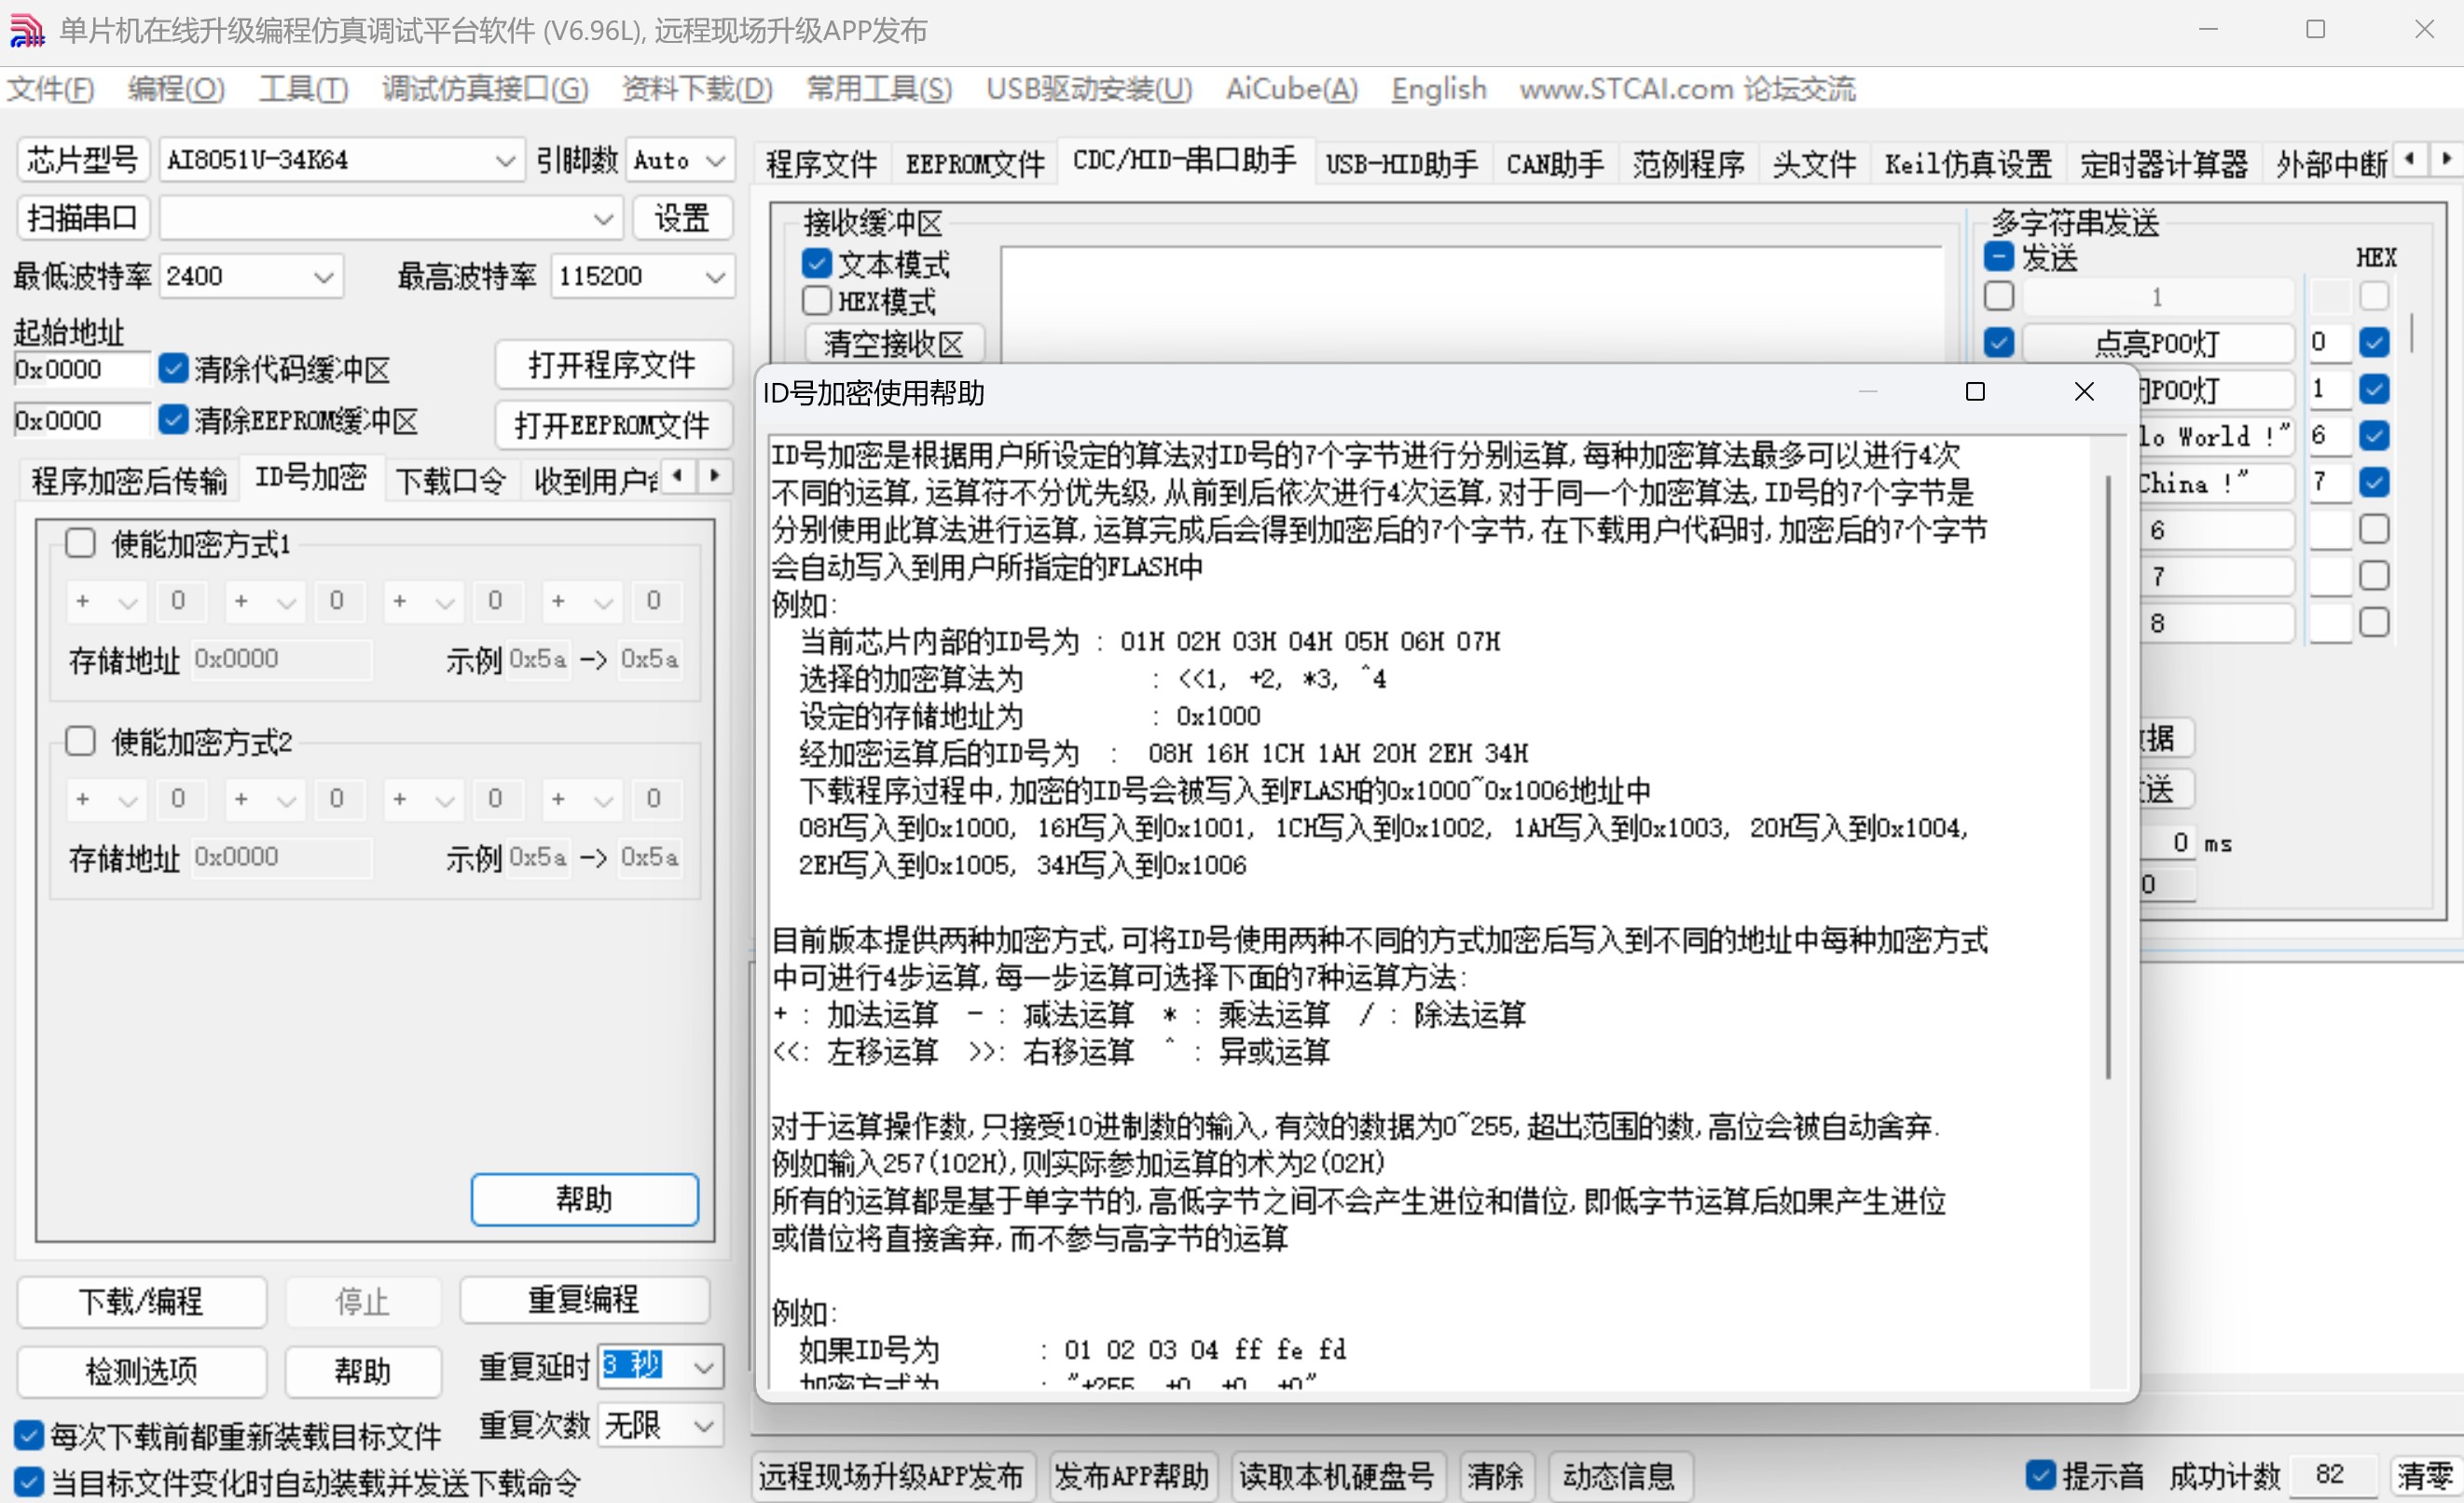Toggle the 提示音 checkbox
Image resolution: width=2464 pixels, height=1503 pixels.
(2040, 1474)
